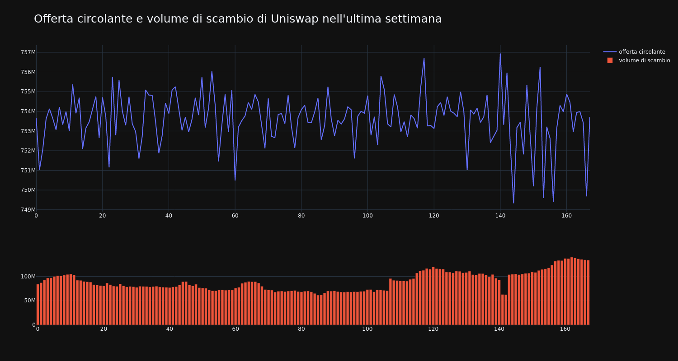Click the chart title about Uniswap

pyautogui.click(x=238, y=19)
